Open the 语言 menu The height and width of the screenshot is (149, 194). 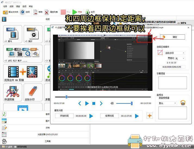click(x=18, y=6)
